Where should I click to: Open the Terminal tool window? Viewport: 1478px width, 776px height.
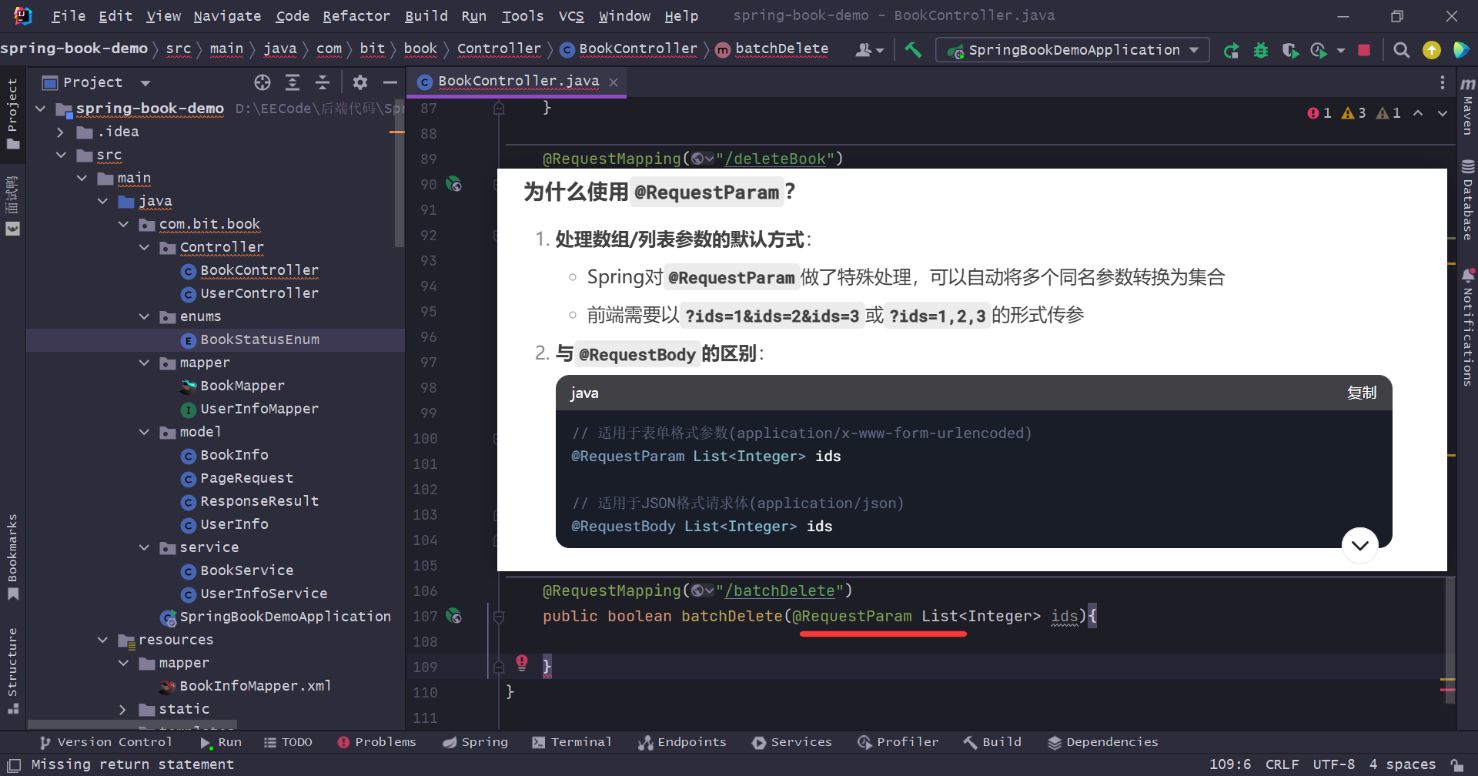tap(572, 742)
